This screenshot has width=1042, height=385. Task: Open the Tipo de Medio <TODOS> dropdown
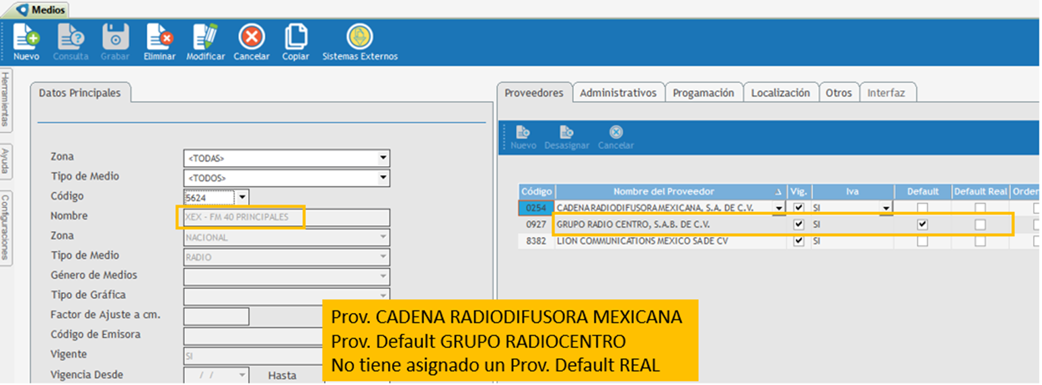click(x=383, y=178)
